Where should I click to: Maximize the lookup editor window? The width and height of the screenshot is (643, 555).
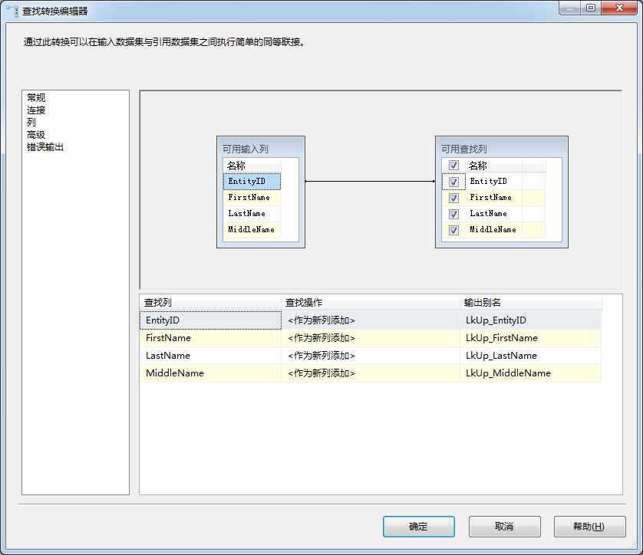591,8
